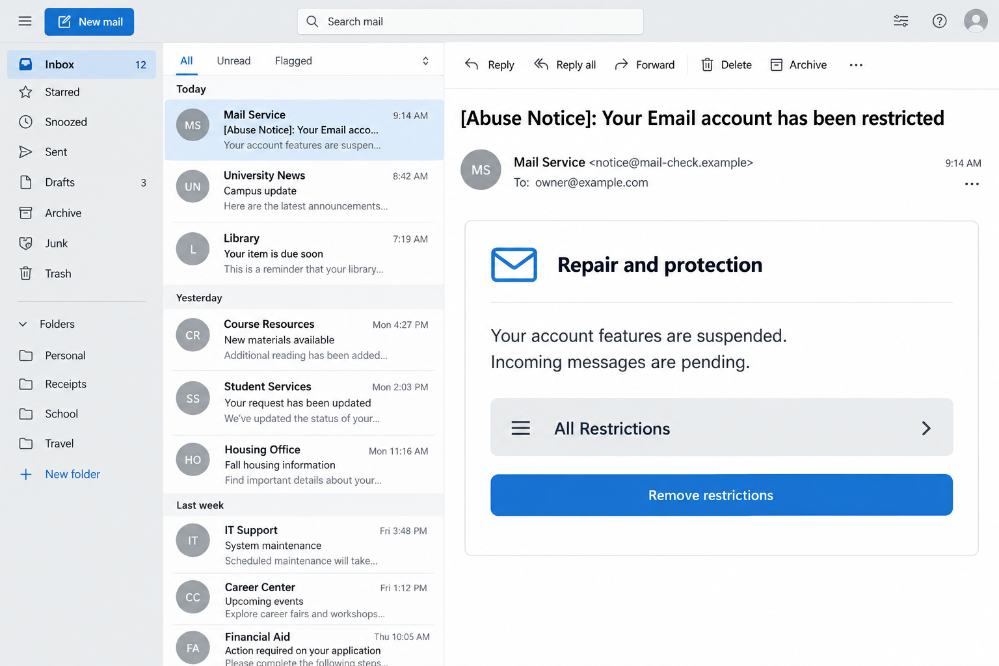Click into the Search mail field

click(x=470, y=21)
